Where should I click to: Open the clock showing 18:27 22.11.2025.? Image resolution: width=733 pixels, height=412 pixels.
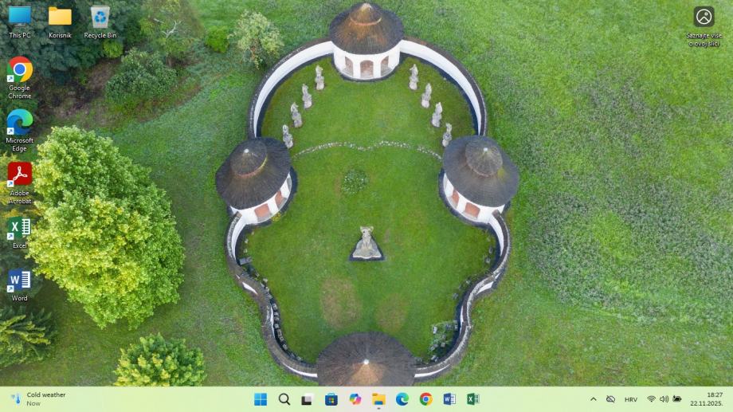[x=707, y=399]
